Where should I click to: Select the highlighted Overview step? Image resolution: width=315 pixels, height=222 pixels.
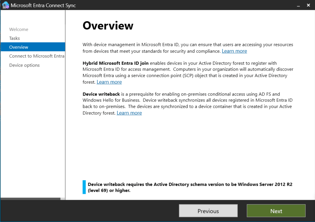[x=19, y=47]
